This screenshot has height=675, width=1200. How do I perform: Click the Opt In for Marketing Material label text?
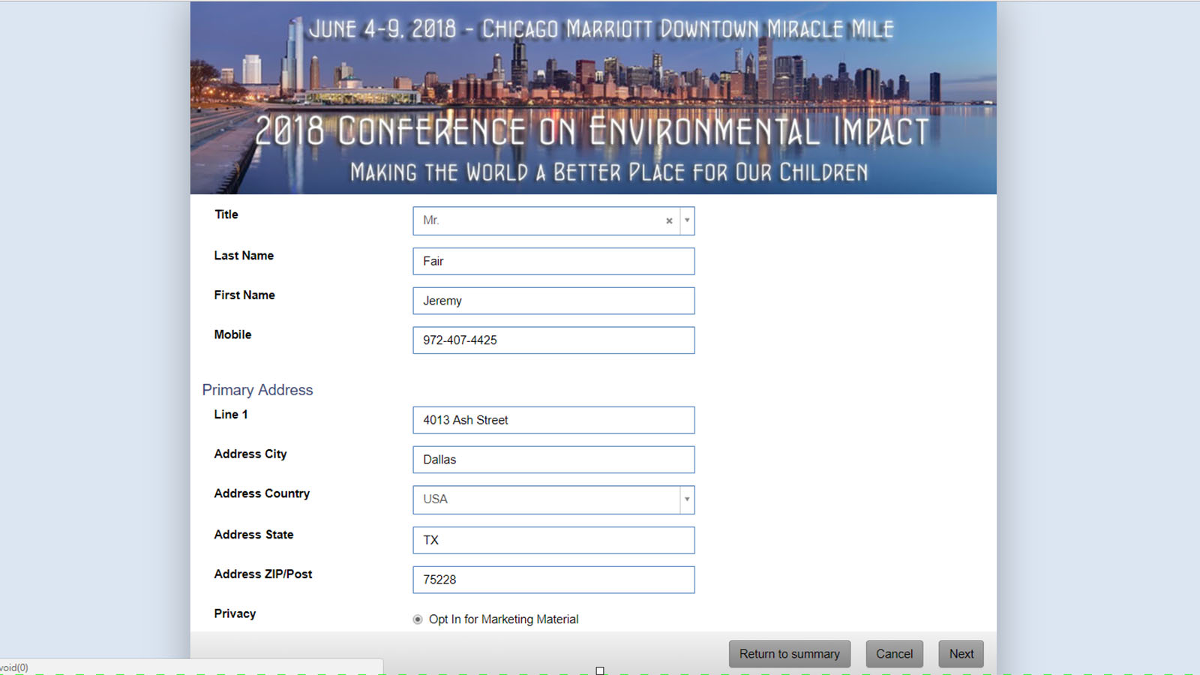pyautogui.click(x=503, y=619)
